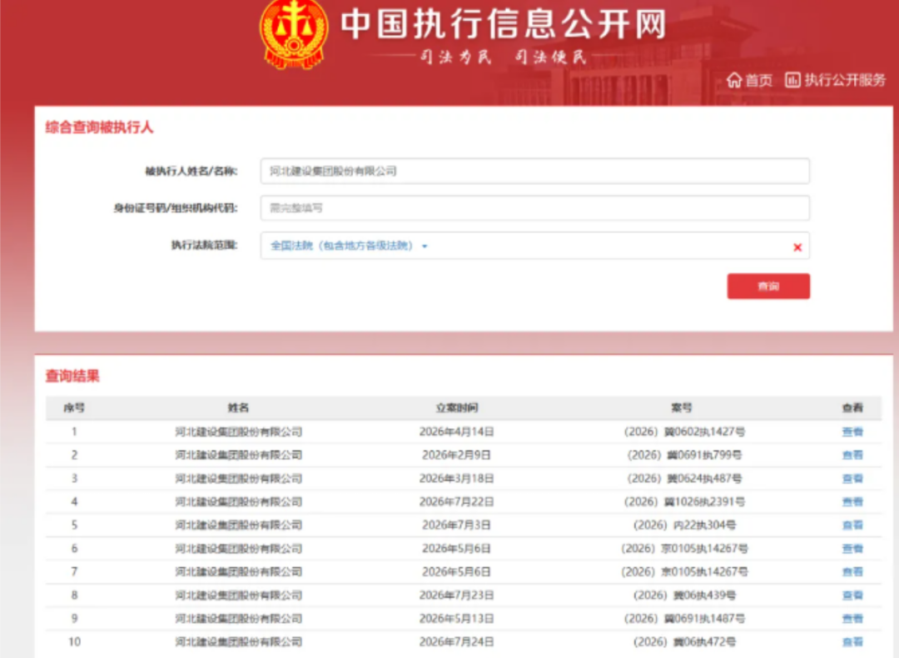
Task: Select case number 冀1026执2391号
Action: pos(684,502)
